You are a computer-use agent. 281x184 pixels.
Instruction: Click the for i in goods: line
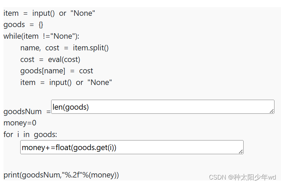pos(30,135)
